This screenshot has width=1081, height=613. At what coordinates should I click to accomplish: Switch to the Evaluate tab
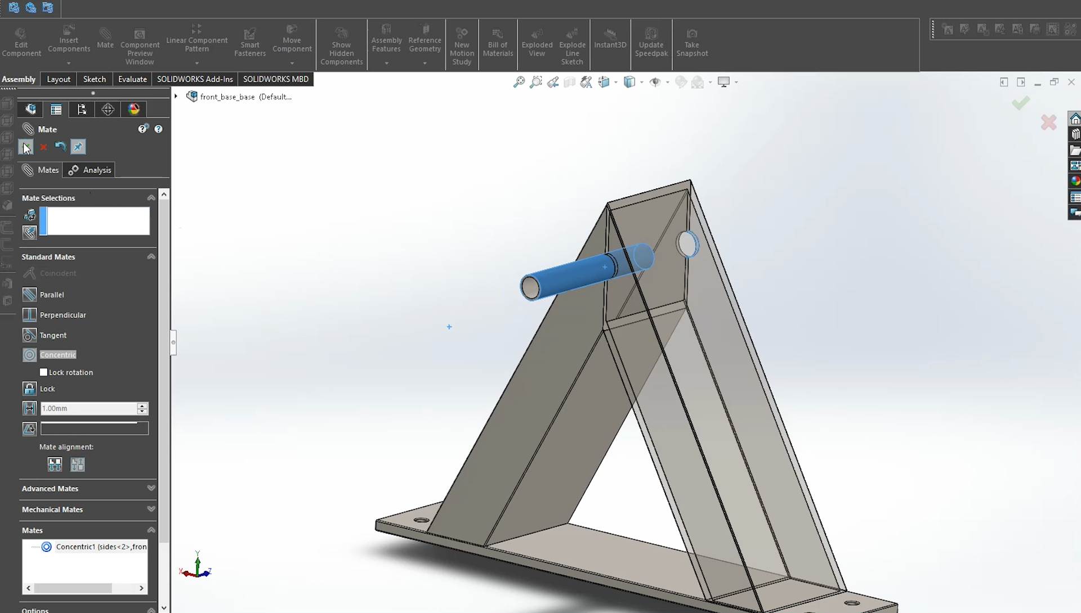pos(132,79)
